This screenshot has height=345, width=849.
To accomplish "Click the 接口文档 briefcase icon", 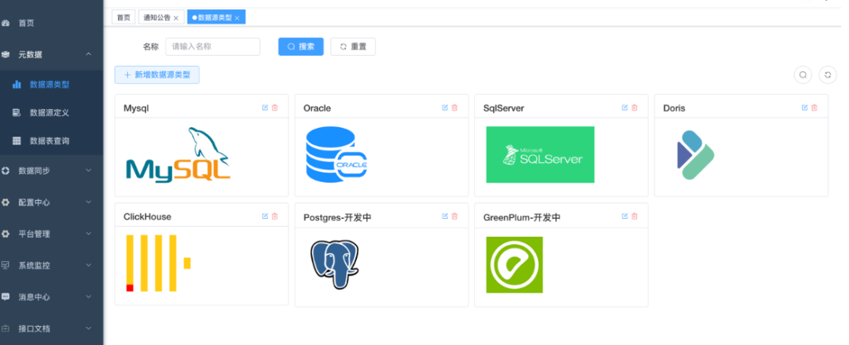I will click(6, 329).
